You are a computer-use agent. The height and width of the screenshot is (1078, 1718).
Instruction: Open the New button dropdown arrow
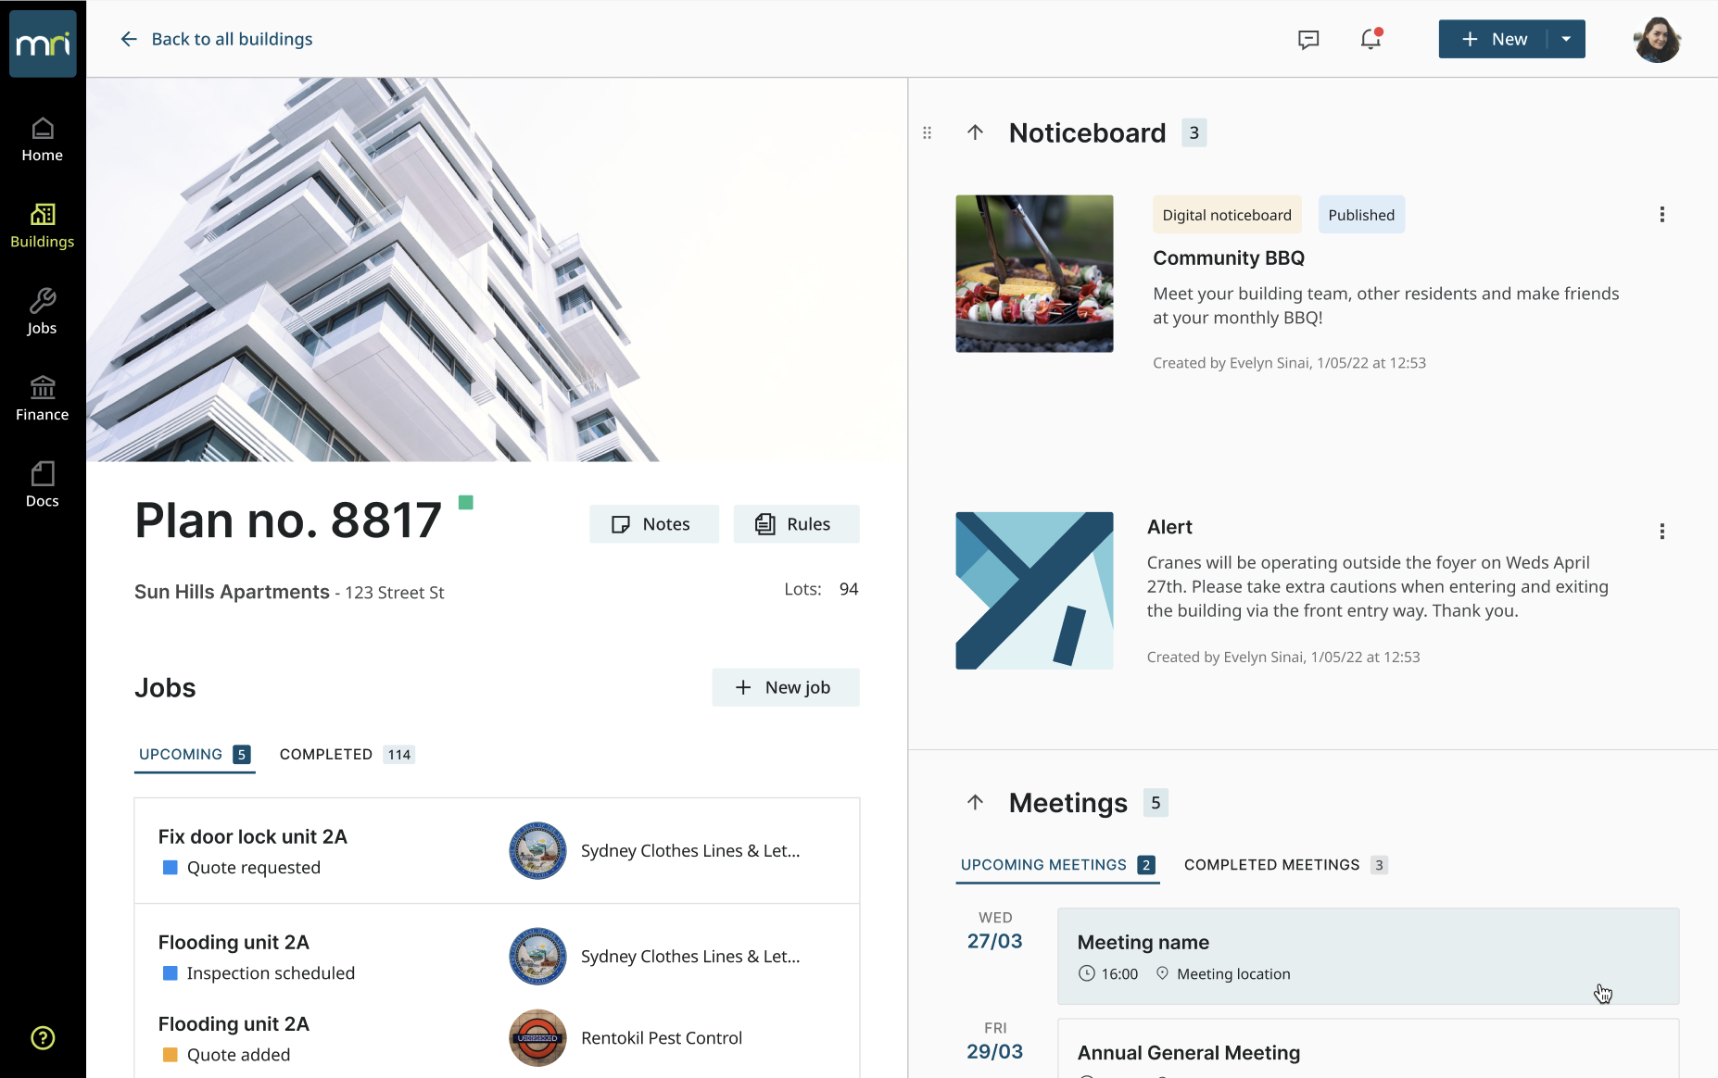1566,39
